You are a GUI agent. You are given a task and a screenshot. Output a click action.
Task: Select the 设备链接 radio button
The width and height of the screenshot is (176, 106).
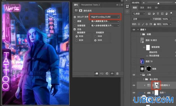tap(75, 26)
